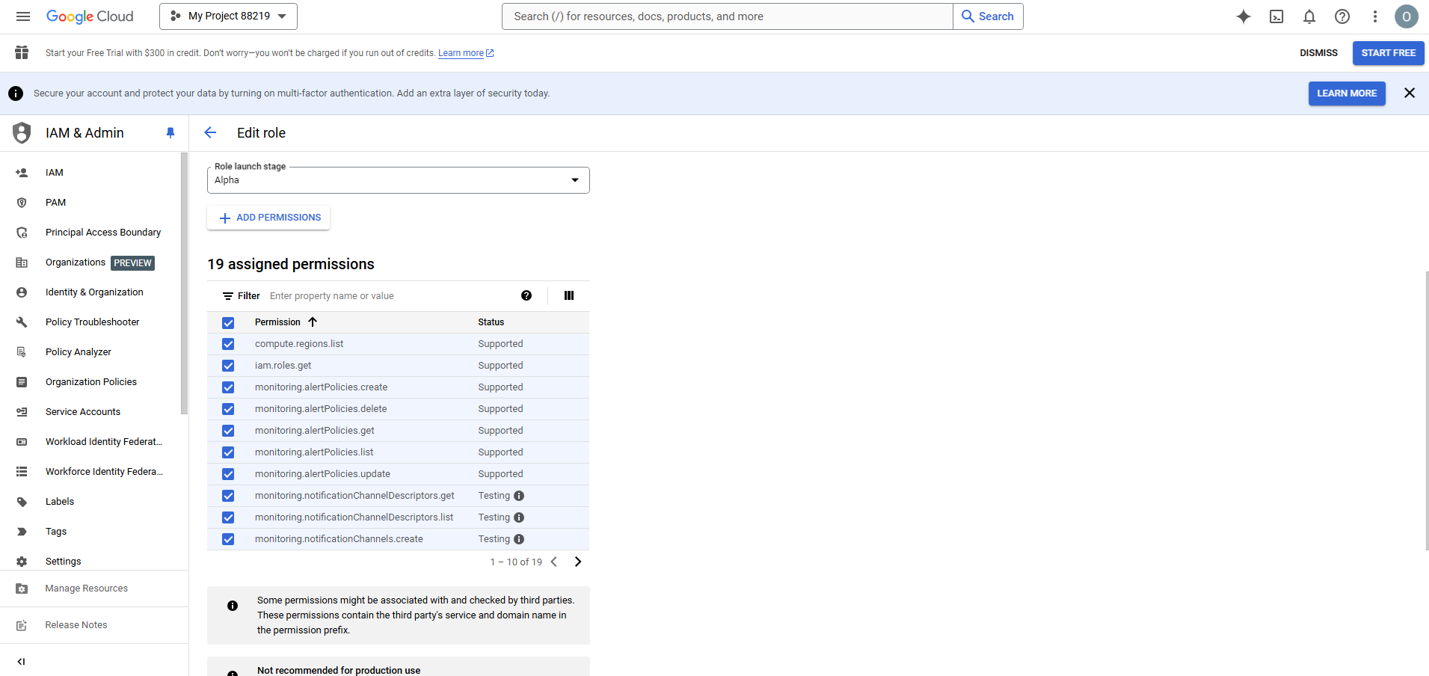
Task: Show info for notificationChannelDescriptors.list Testing status
Action: pos(519,517)
